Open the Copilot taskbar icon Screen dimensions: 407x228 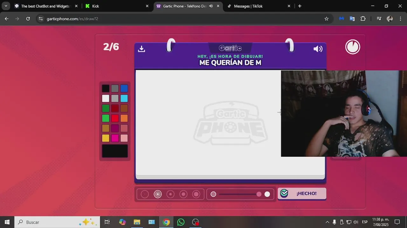pyautogui.click(x=122, y=222)
